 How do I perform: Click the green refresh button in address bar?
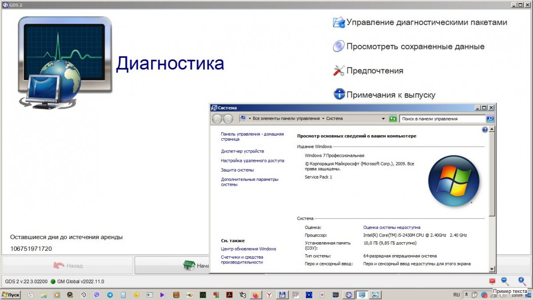393,119
